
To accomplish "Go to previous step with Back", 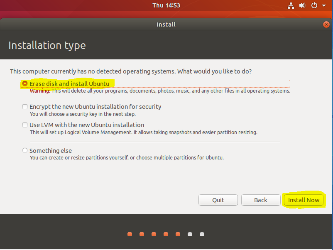I will point(261,200).
